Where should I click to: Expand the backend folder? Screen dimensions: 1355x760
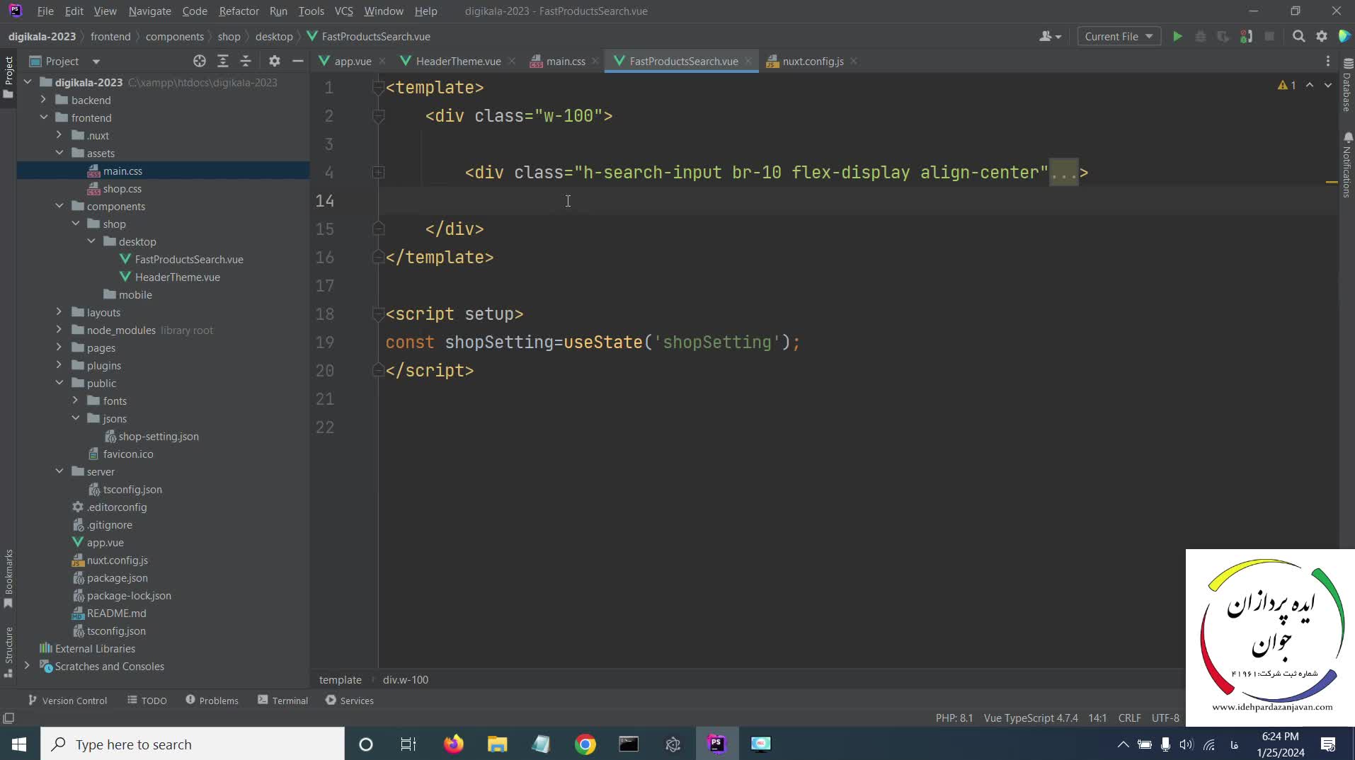[44, 100]
